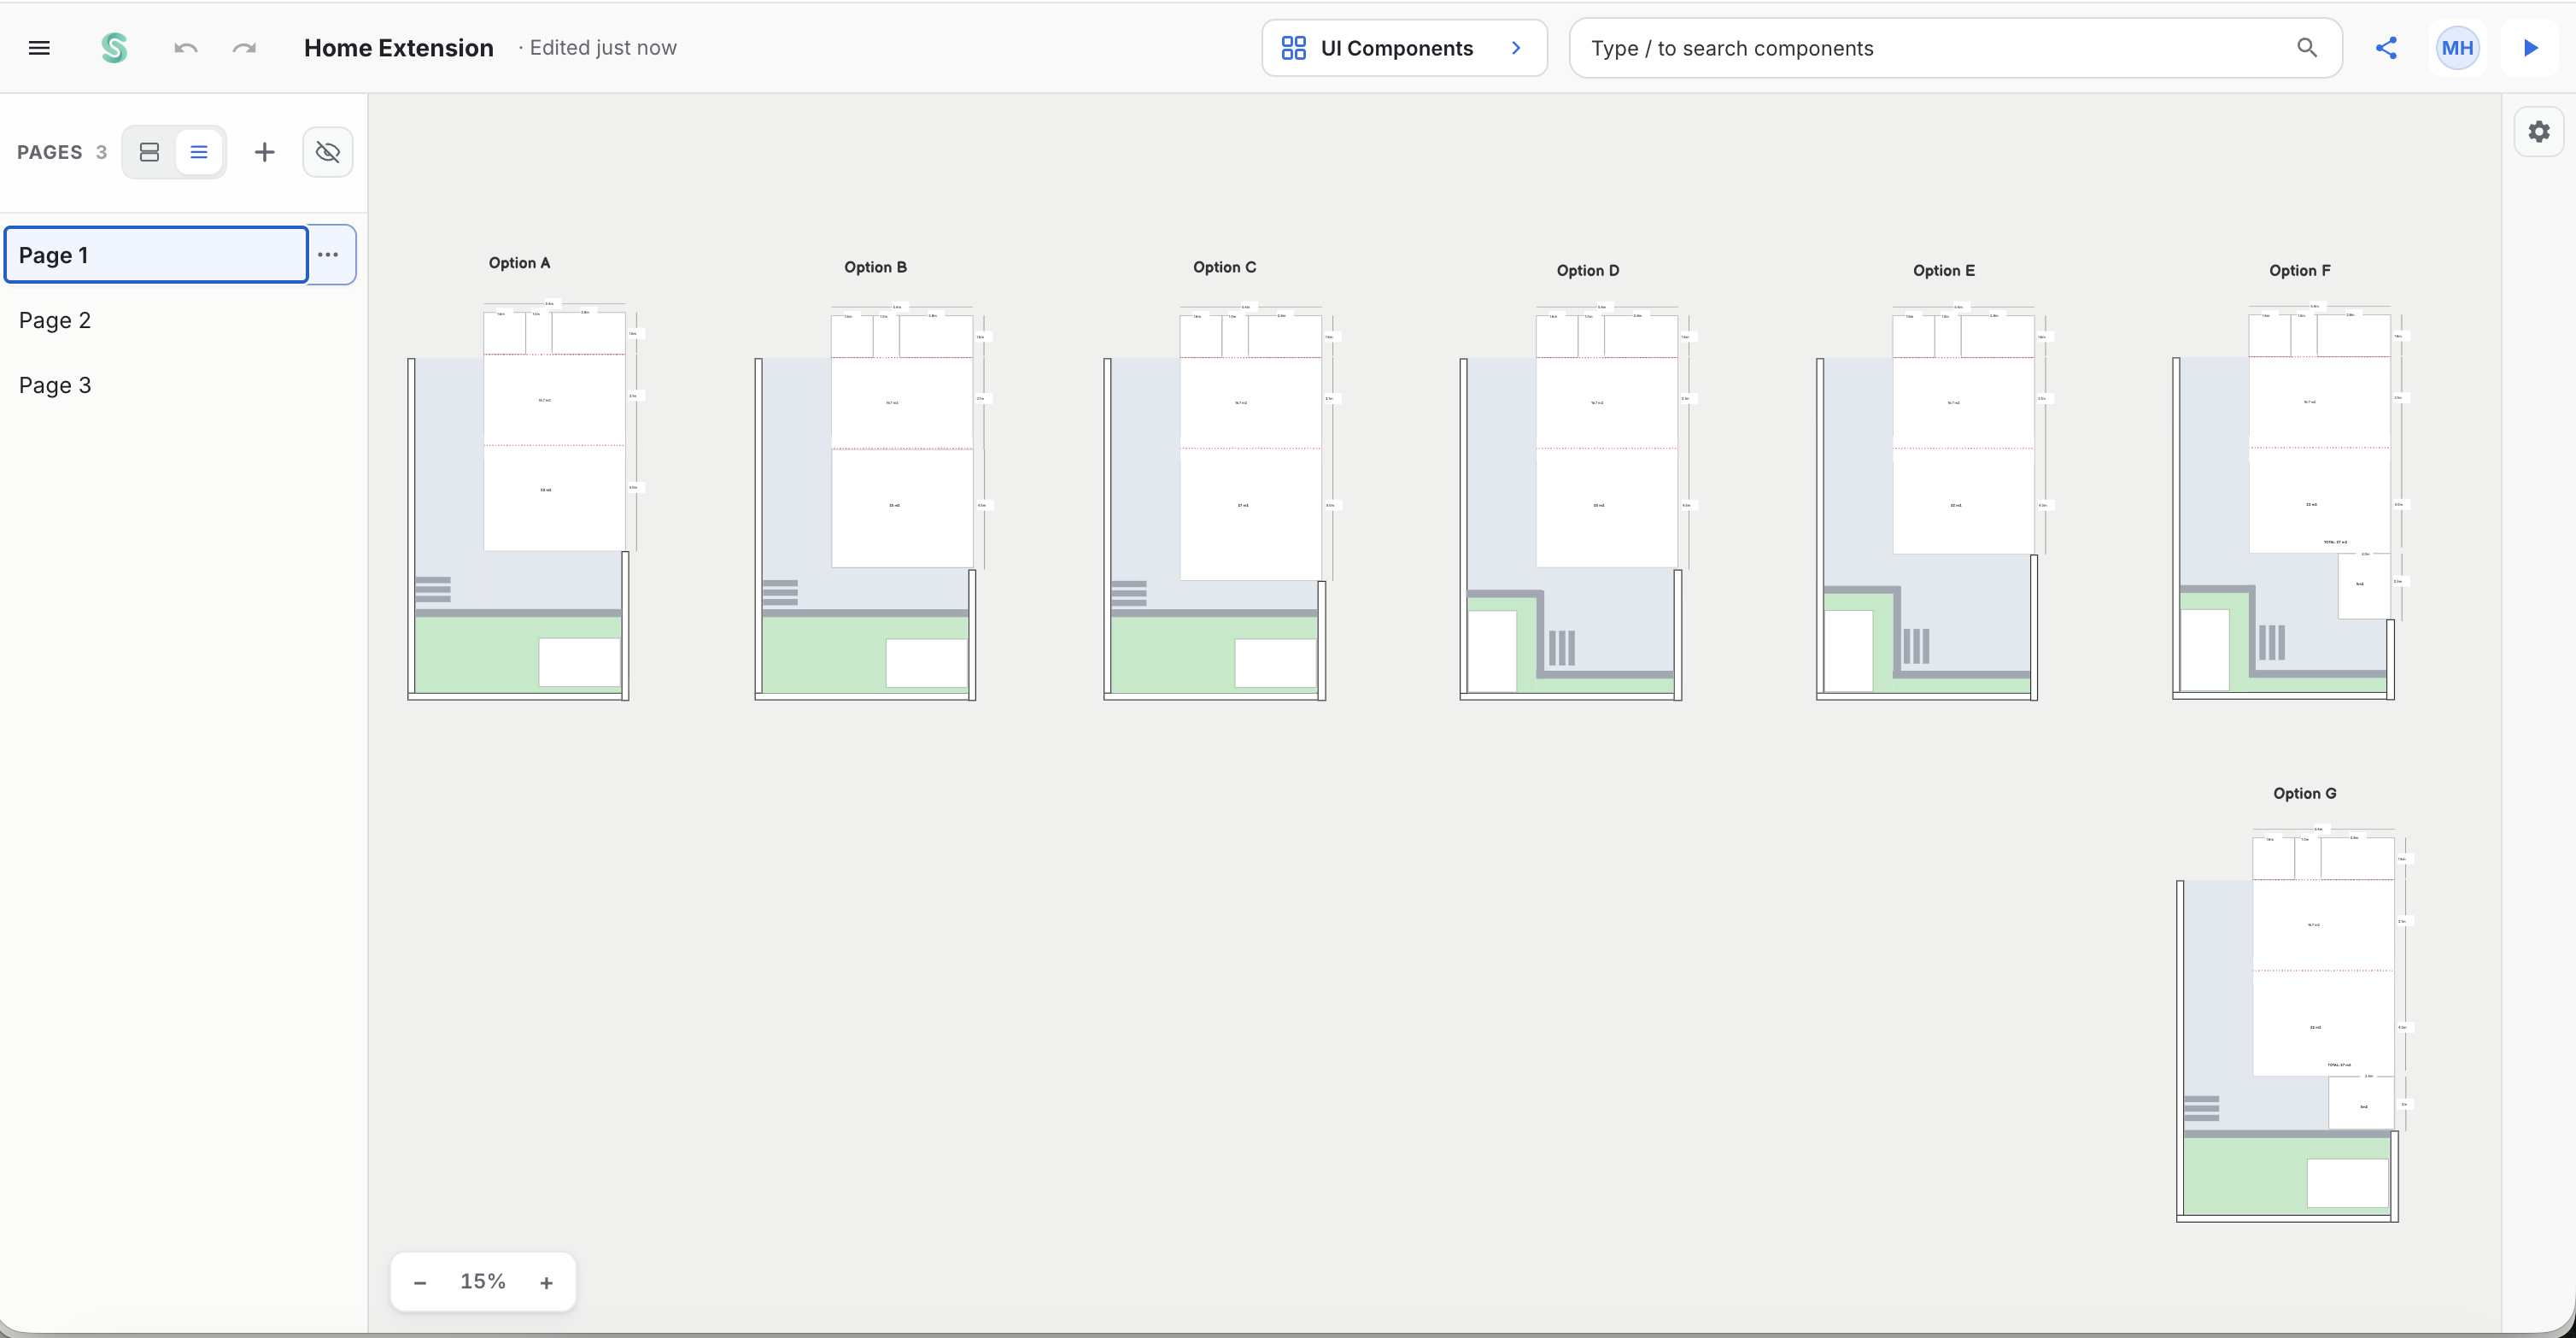Toggle hidden pages visibility icon
2576x1338 pixels.
point(328,152)
